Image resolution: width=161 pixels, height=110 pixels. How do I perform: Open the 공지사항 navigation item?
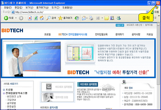[136, 34]
